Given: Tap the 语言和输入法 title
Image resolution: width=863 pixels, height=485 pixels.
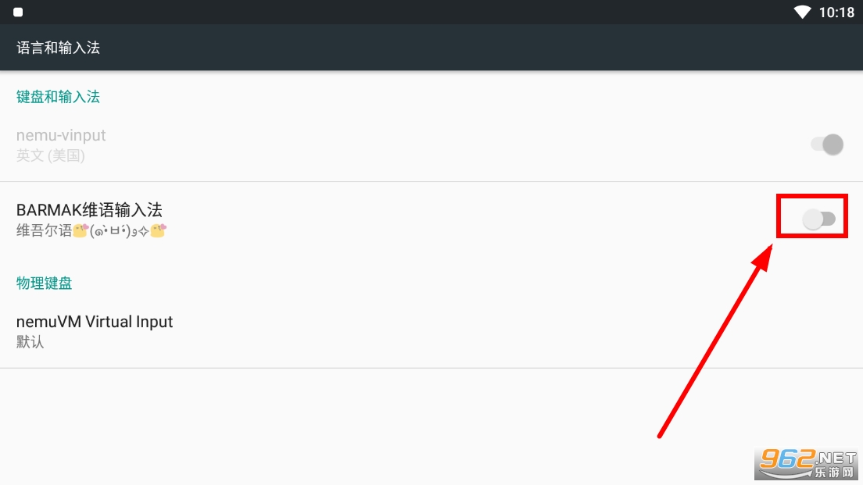Looking at the screenshot, I should click(x=59, y=48).
